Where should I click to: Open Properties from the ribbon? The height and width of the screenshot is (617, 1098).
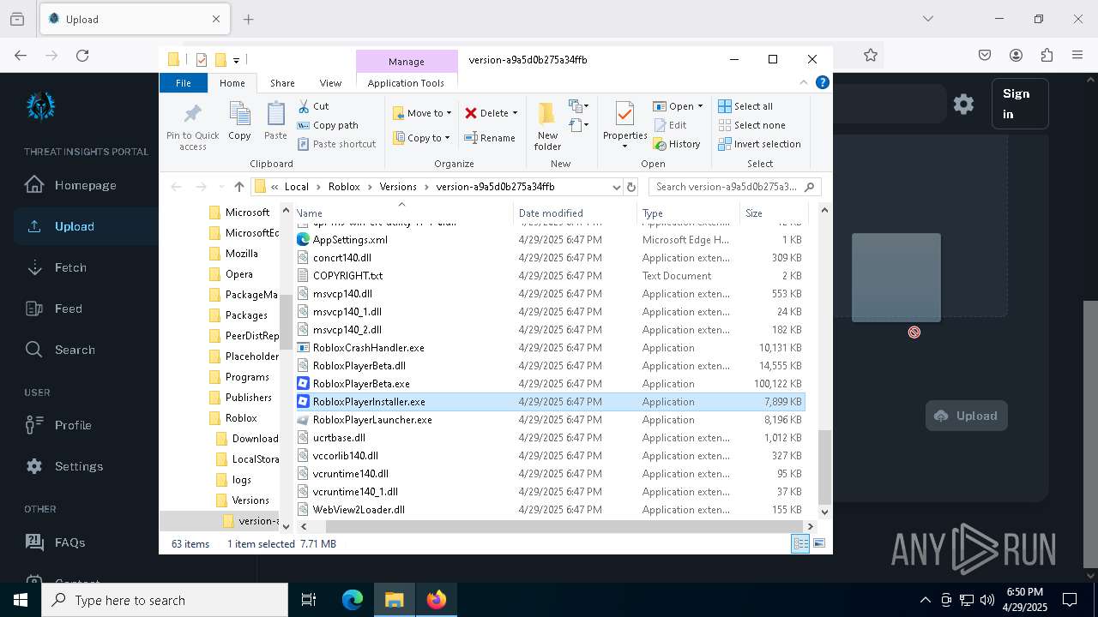click(624, 125)
